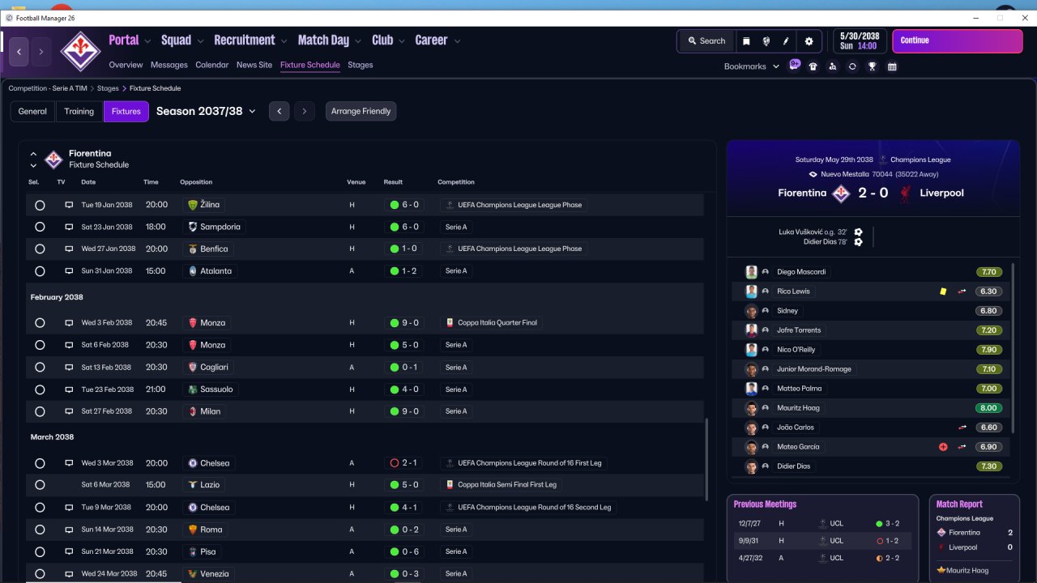
Task: Select the Atalanta fixture radio button
Action: coord(40,271)
